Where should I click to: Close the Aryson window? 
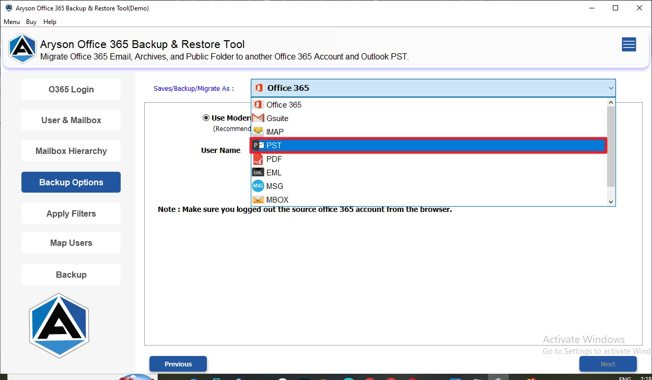coord(639,8)
